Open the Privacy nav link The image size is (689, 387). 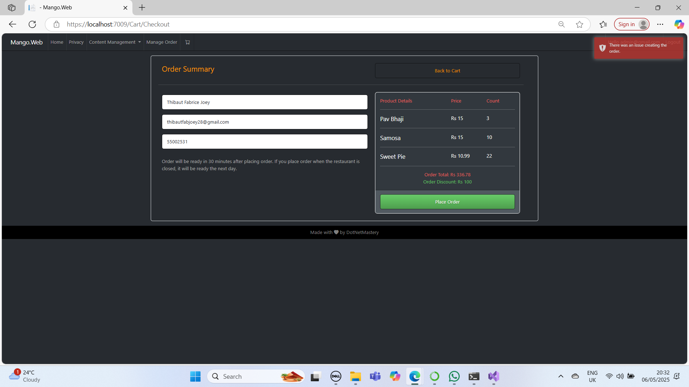[76, 42]
